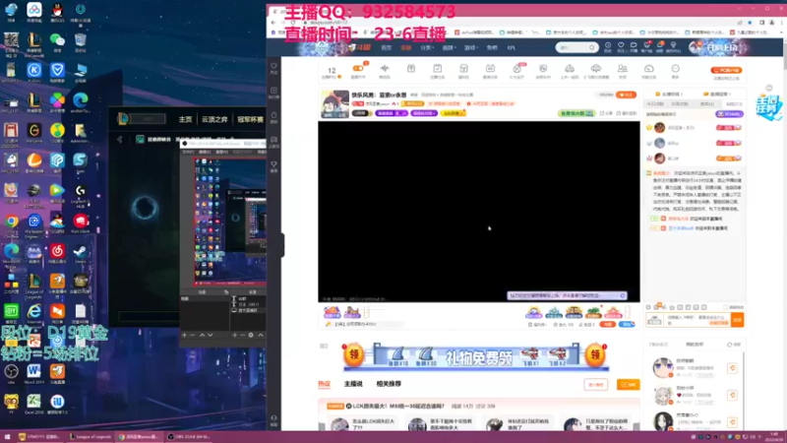Open the Word 2010 desktop icon
Screen dimensions: 787x443
tap(34, 372)
